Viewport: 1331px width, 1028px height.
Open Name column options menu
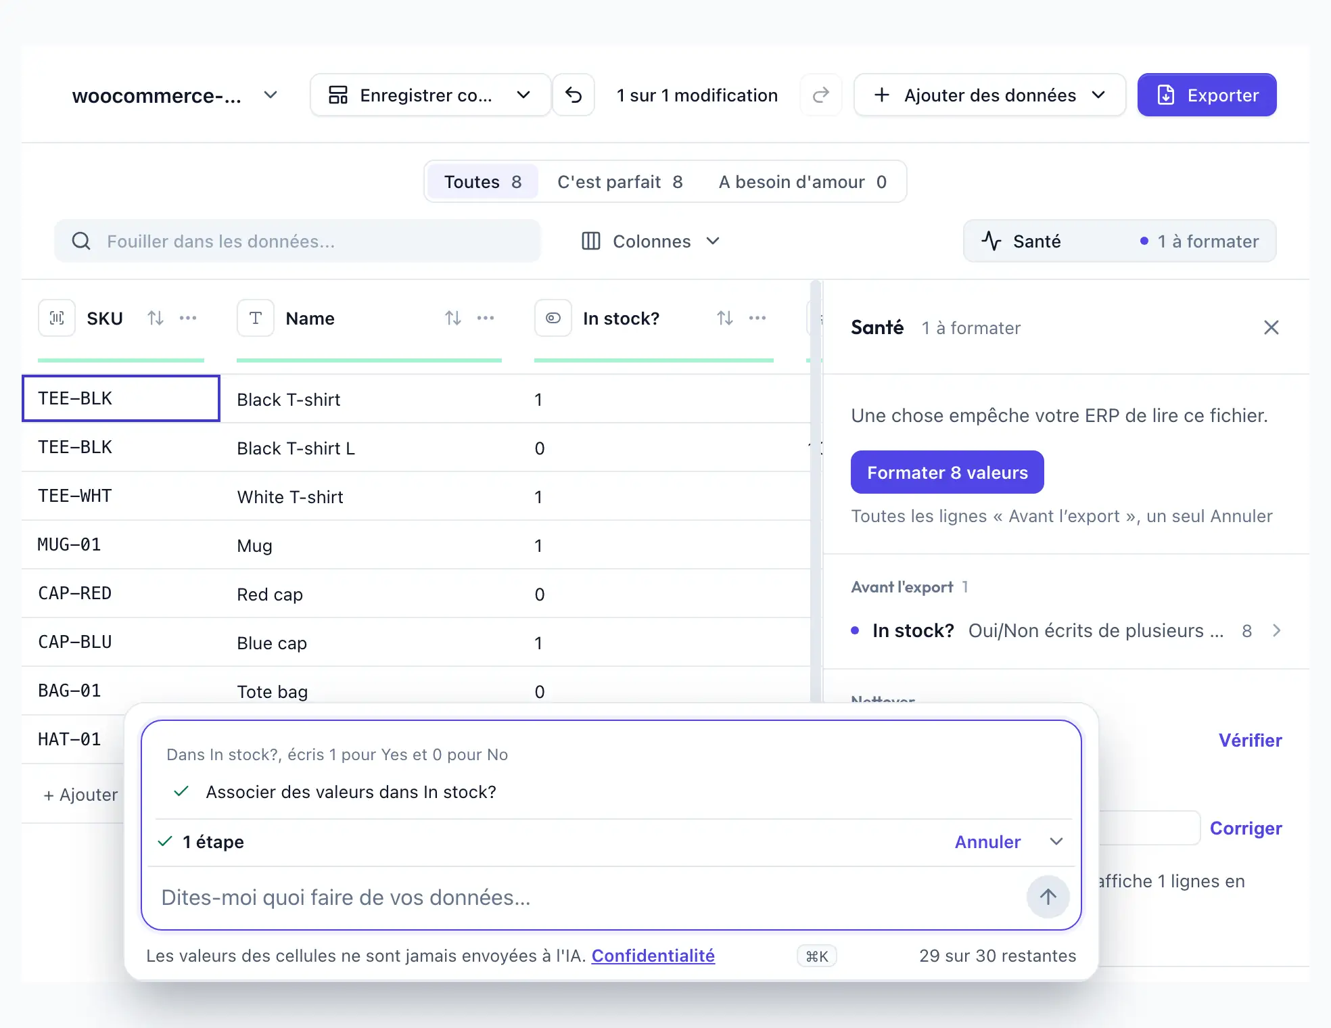pyautogui.click(x=486, y=318)
